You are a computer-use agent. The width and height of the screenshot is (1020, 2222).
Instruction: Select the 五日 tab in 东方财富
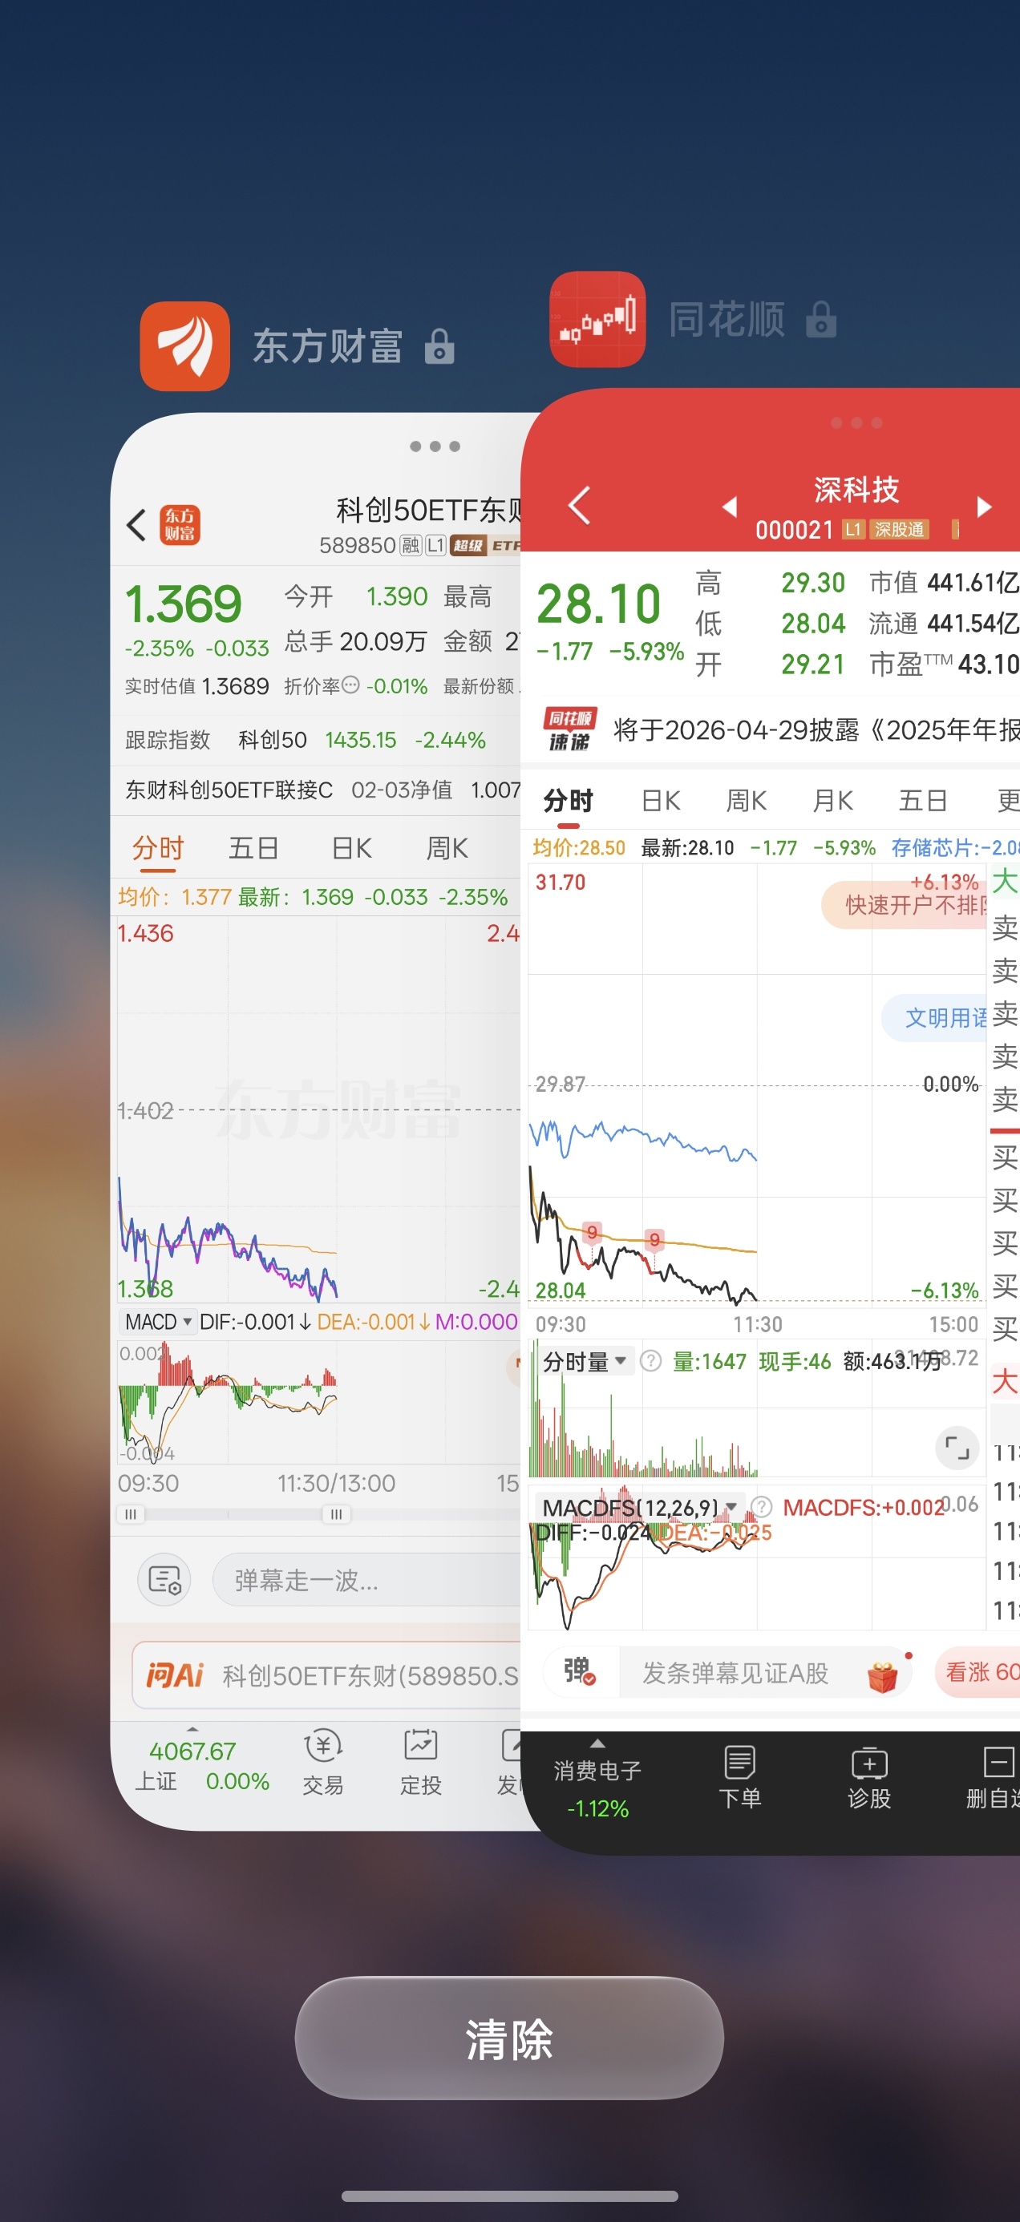coord(253,848)
